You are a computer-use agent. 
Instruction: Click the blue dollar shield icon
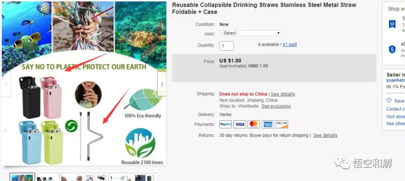tap(392, 49)
